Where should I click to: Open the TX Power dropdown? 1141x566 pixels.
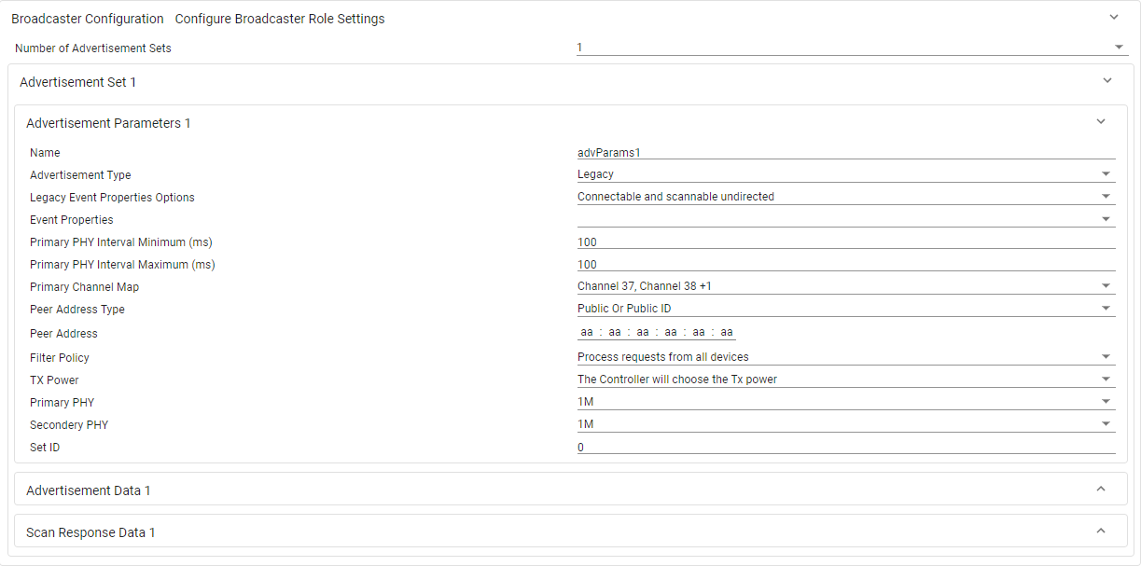pyautogui.click(x=1106, y=380)
